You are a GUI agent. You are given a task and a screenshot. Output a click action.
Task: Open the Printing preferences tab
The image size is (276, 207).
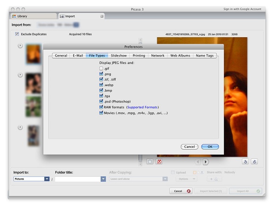(139, 56)
